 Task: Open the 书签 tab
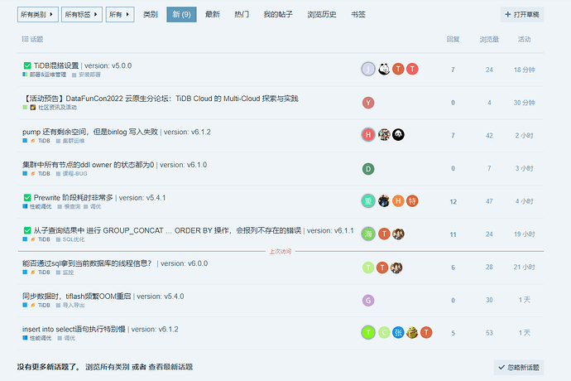358,15
